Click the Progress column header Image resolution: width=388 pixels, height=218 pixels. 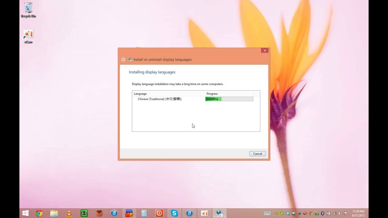point(229,94)
